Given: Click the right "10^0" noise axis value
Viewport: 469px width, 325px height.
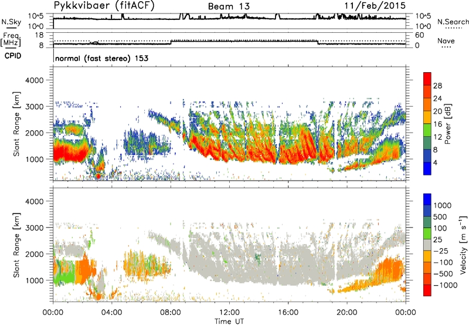Looking at the screenshot, I should click(x=423, y=26).
